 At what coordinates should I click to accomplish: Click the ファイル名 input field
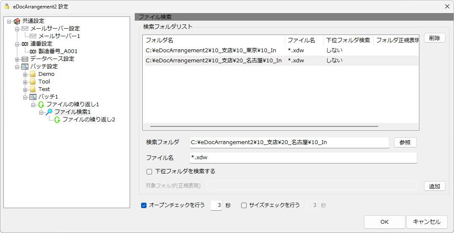(x=303, y=158)
